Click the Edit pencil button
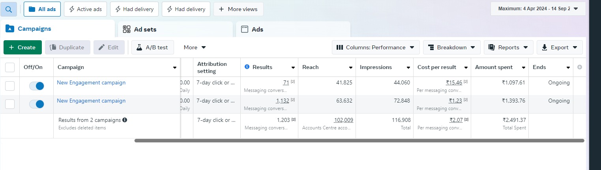Screen dimensions: 601x170 pyautogui.click(x=109, y=47)
